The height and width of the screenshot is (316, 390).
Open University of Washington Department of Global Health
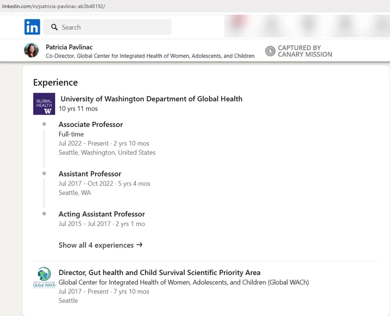[x=151, y=99]
